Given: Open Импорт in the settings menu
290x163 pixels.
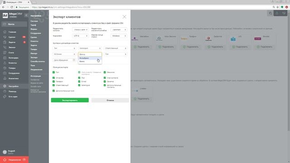Looking at the screenshot, I should [x=34, y=53].
